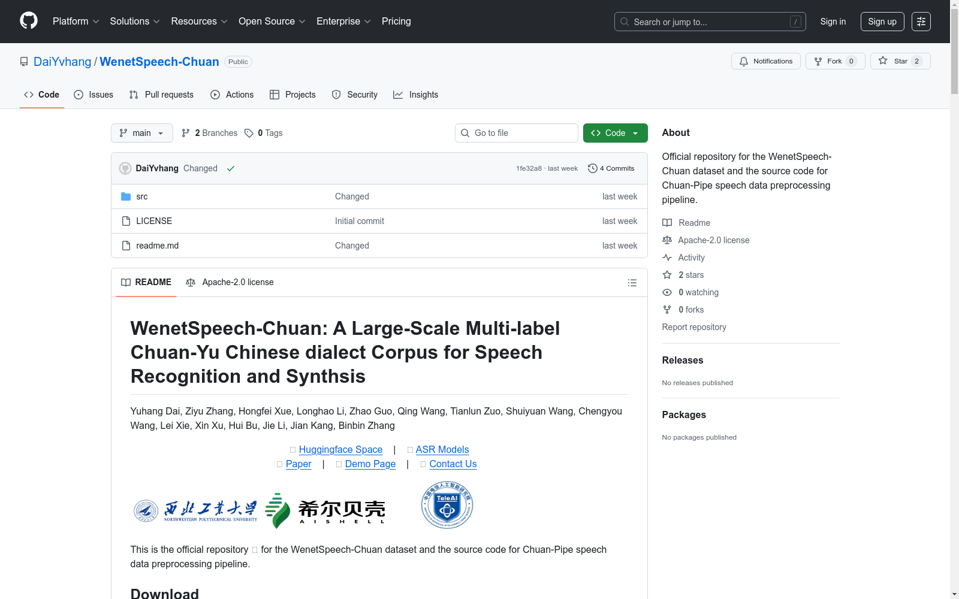Click the tag icon next to 0 Tags
Viewport: 959px width, 599px height.
tap(249, 133)
